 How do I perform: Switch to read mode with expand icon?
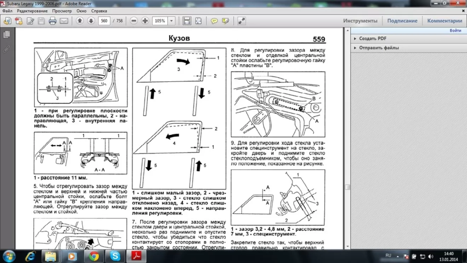pyautogui.click(x=241, y=21)
